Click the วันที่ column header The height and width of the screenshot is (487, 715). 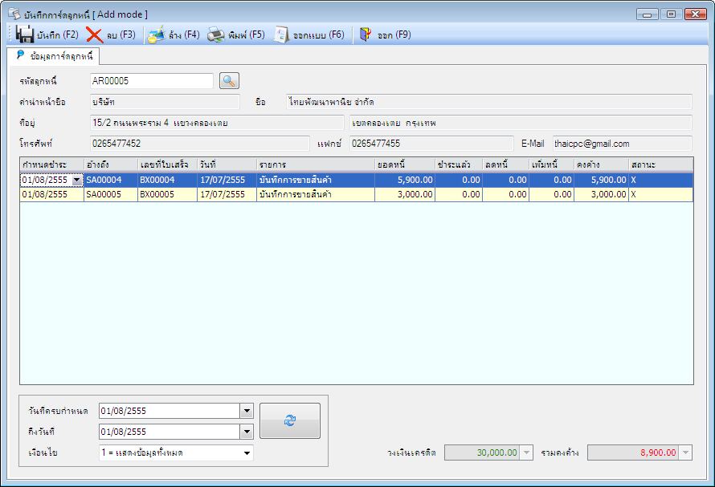(x=227, y=164)
